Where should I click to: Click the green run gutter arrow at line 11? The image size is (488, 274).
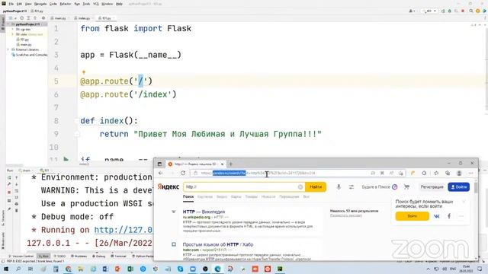(x=66, y=159)
